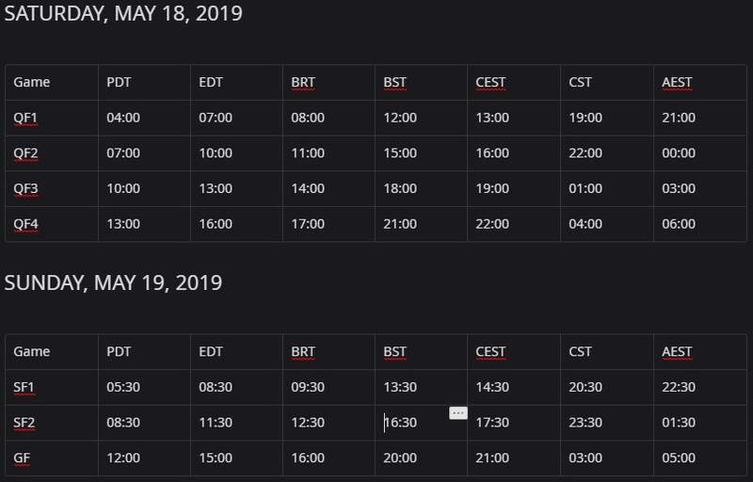Select the QF3 BRT cell 14:00
This screenshot has height=482, width=753.
point(328,188)
